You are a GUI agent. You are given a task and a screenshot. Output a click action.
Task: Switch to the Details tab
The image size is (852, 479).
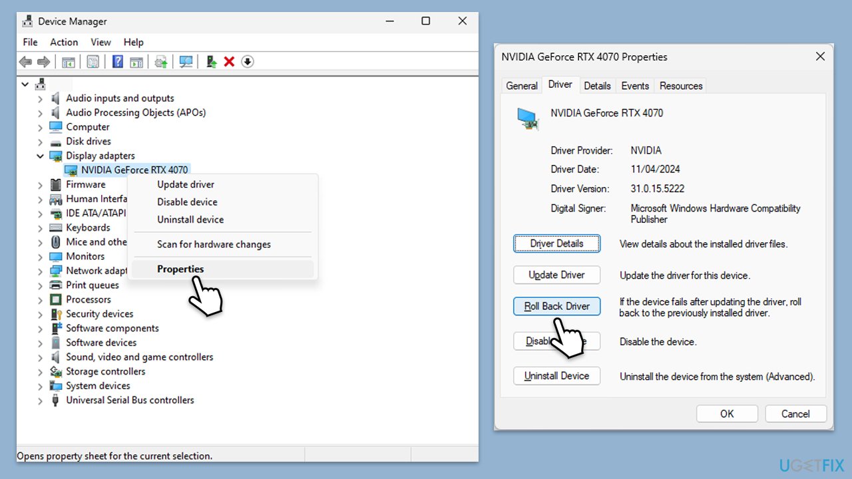click(597, 86)
